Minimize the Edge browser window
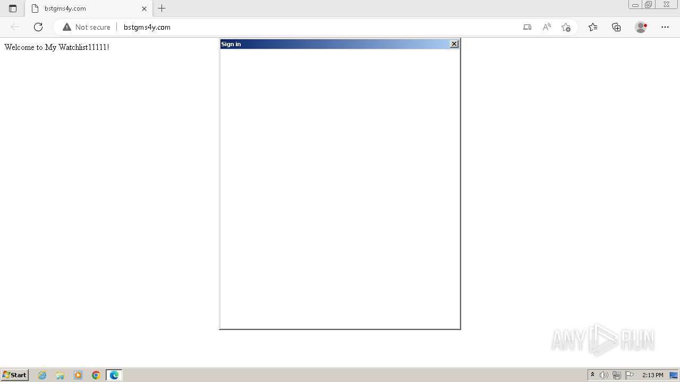This screenshot has height=382, width=680. click(635, 5)
